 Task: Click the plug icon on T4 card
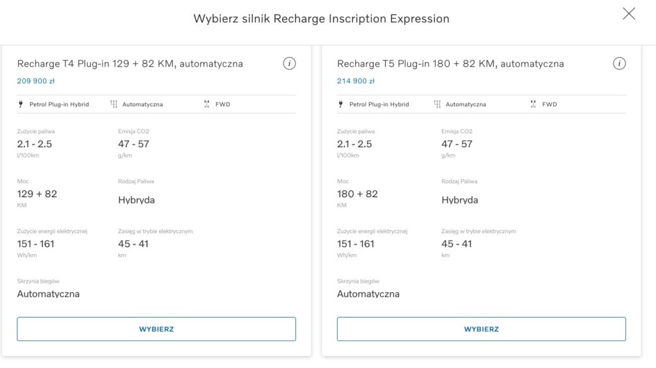20,104
